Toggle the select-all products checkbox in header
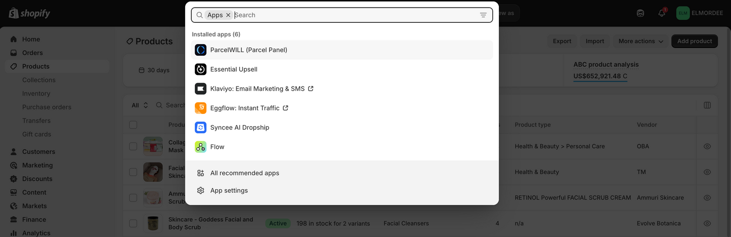Screen dimensions: 731x237 (x=133, y=125)
